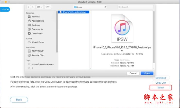Click the full ipsw filename in preview
The height and width of the screenshot is (108, 180).
(122, 49)
